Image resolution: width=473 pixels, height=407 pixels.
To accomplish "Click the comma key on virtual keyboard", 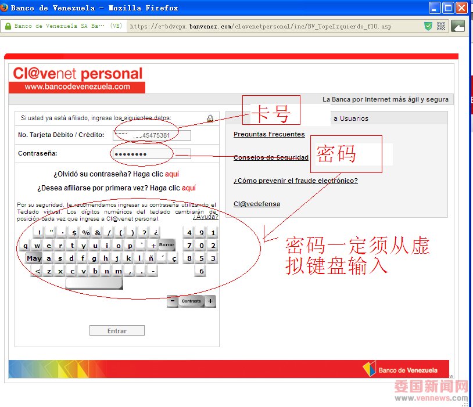I will click(x=130, y=271).
